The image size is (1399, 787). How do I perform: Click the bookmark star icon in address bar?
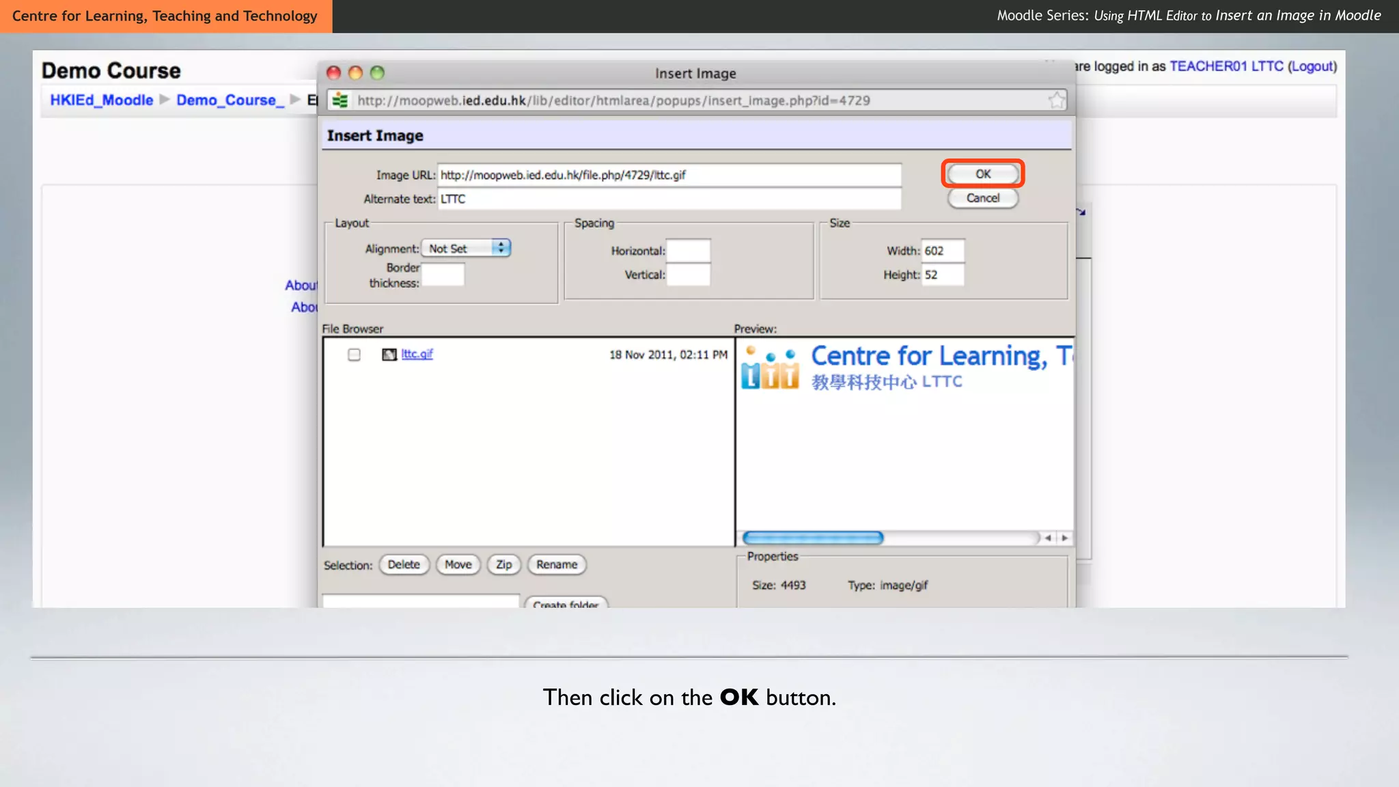(x=1056, y=100)
